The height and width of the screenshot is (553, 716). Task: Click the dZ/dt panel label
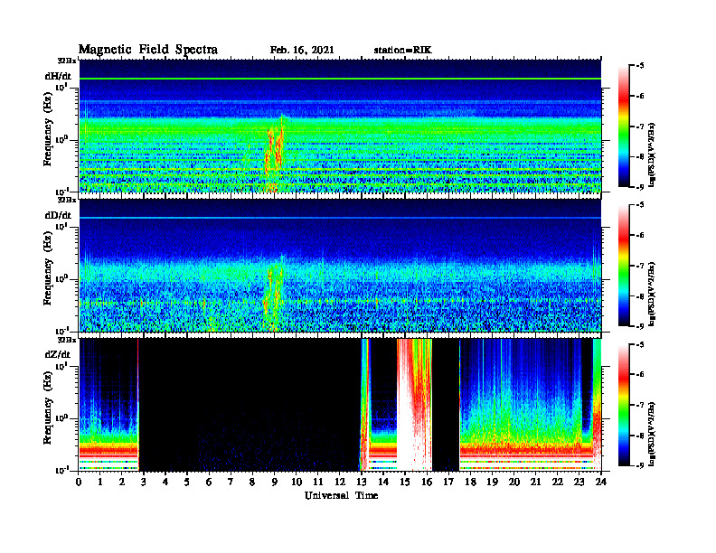(58, 354)
